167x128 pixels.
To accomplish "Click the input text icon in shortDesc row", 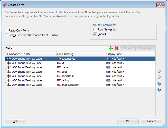I will pyautogui.click(x=9, y=76).
